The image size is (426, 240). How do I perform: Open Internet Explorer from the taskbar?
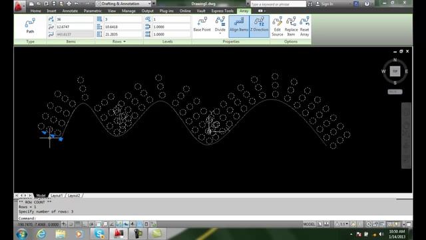[41, 234]
